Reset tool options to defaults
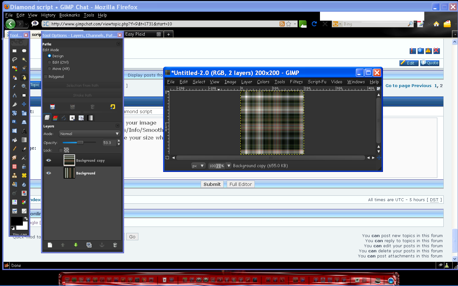Viewport: 458px width, 286px height. (x=113, y=107)
